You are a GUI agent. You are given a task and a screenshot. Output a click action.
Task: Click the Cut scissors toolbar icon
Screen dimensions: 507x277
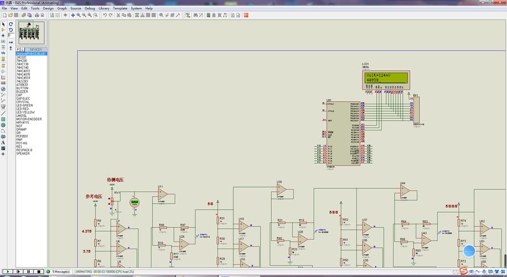pyautogui.click(x=119, y=15)
